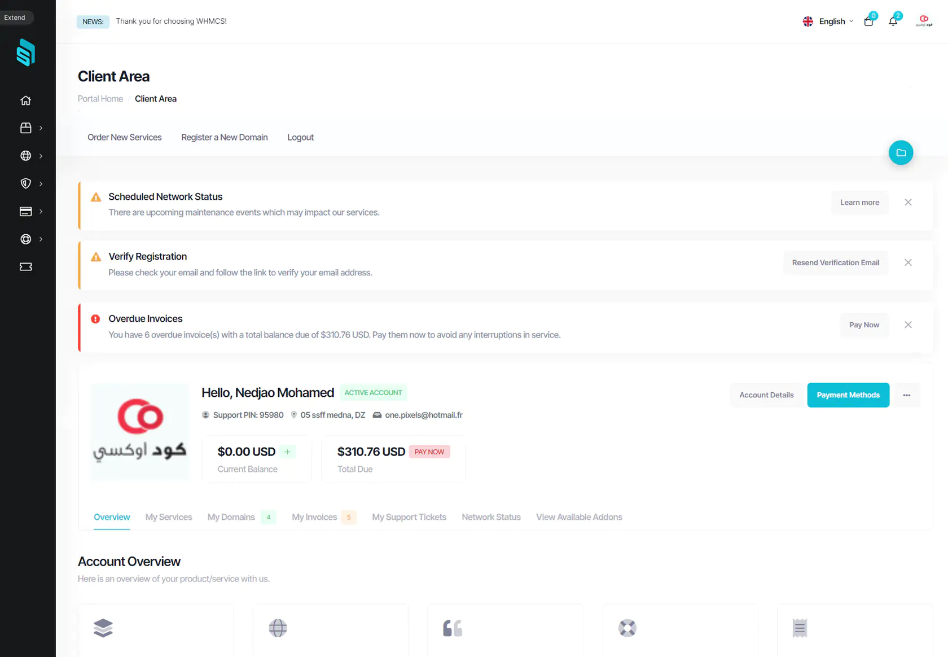The height and width of the screenshot is (657, 948).
Task: Switch to the My Domains tab
Action: (242, 517)
